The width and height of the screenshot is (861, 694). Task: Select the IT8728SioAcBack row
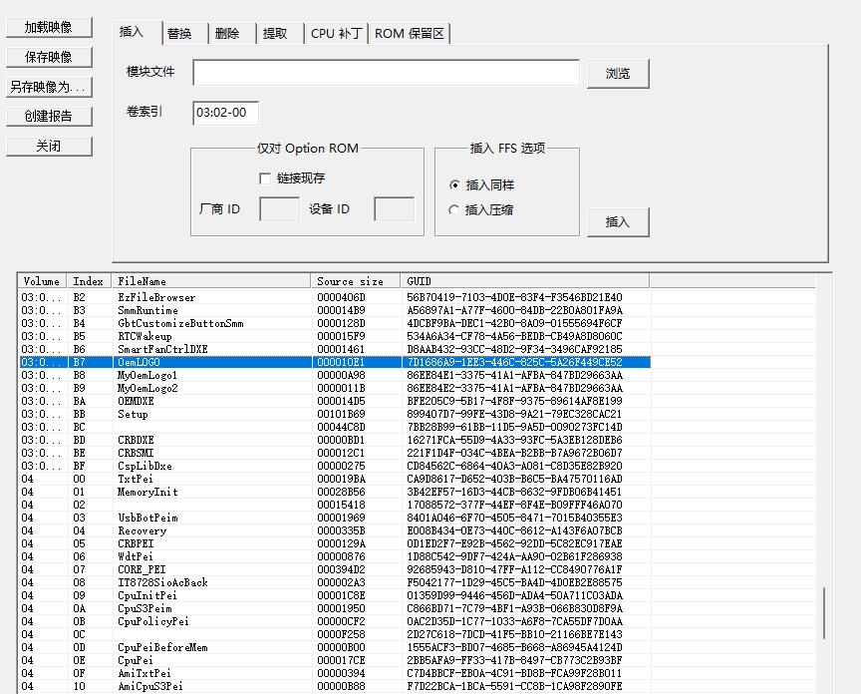(335, 582)
